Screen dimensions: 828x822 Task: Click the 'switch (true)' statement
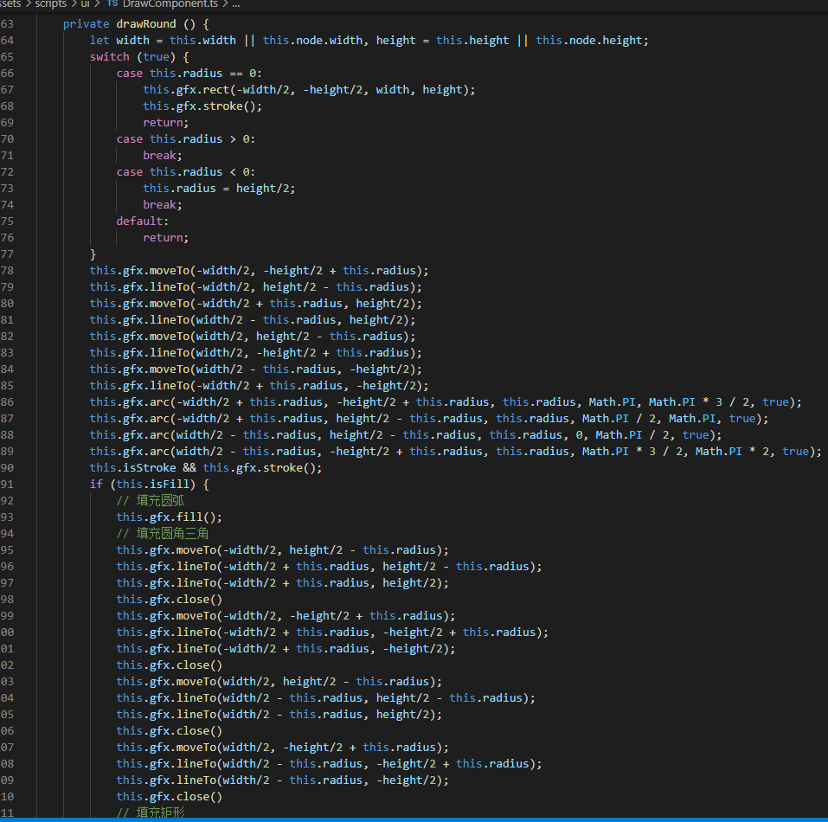click(139, 56)
